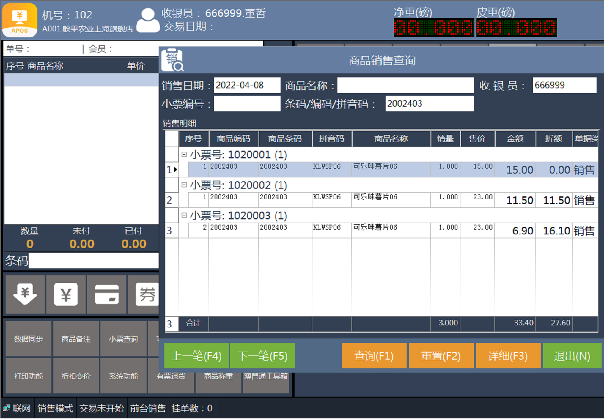Click the sales query clipboard icon

[x=172, y=60]
